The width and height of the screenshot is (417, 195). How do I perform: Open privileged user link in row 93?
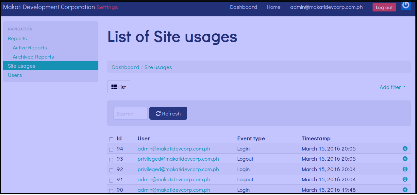178,159
